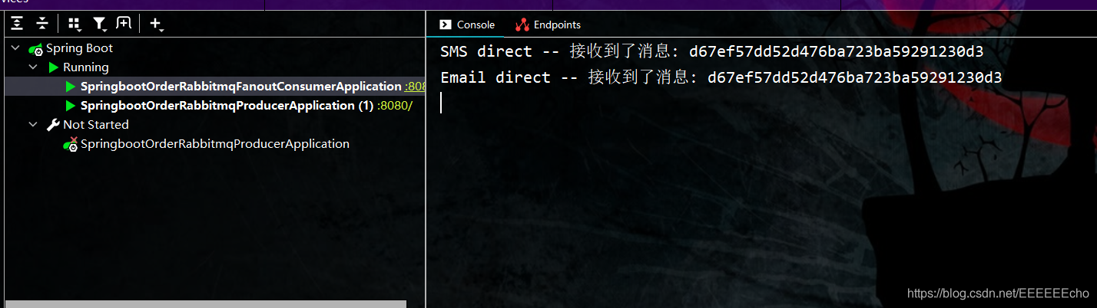Open the Group By options icon
1097x308 pixels.
point(75,25)
